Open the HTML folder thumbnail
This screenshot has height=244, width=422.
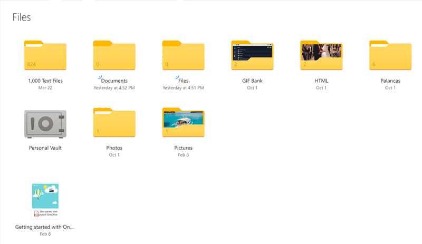coord(321,55)
